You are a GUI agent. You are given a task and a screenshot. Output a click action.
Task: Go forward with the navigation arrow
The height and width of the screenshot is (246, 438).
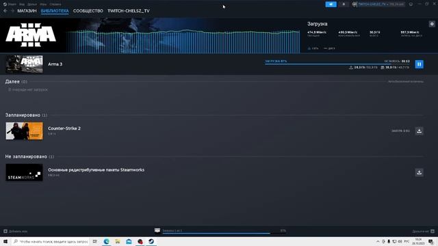(12, 11)
